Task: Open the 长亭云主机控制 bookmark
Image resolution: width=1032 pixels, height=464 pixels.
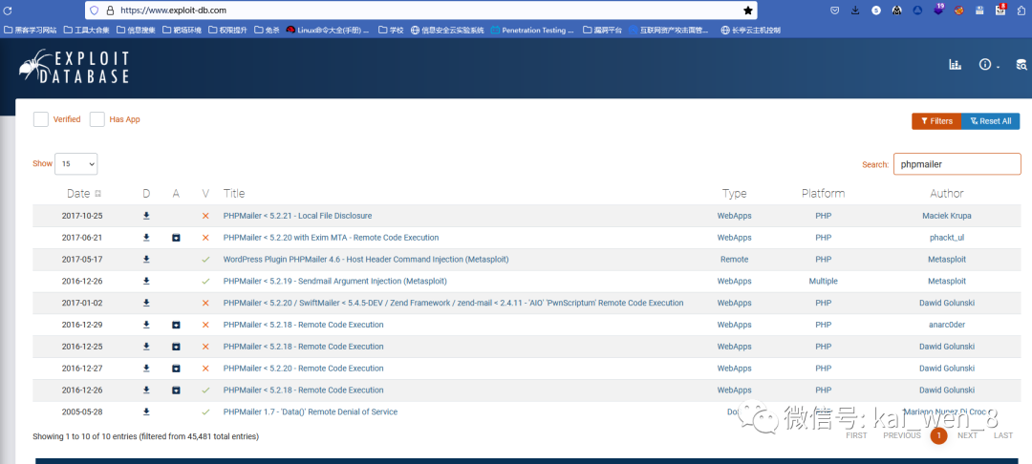Action: pyautogui.click(x=751, y=31)
